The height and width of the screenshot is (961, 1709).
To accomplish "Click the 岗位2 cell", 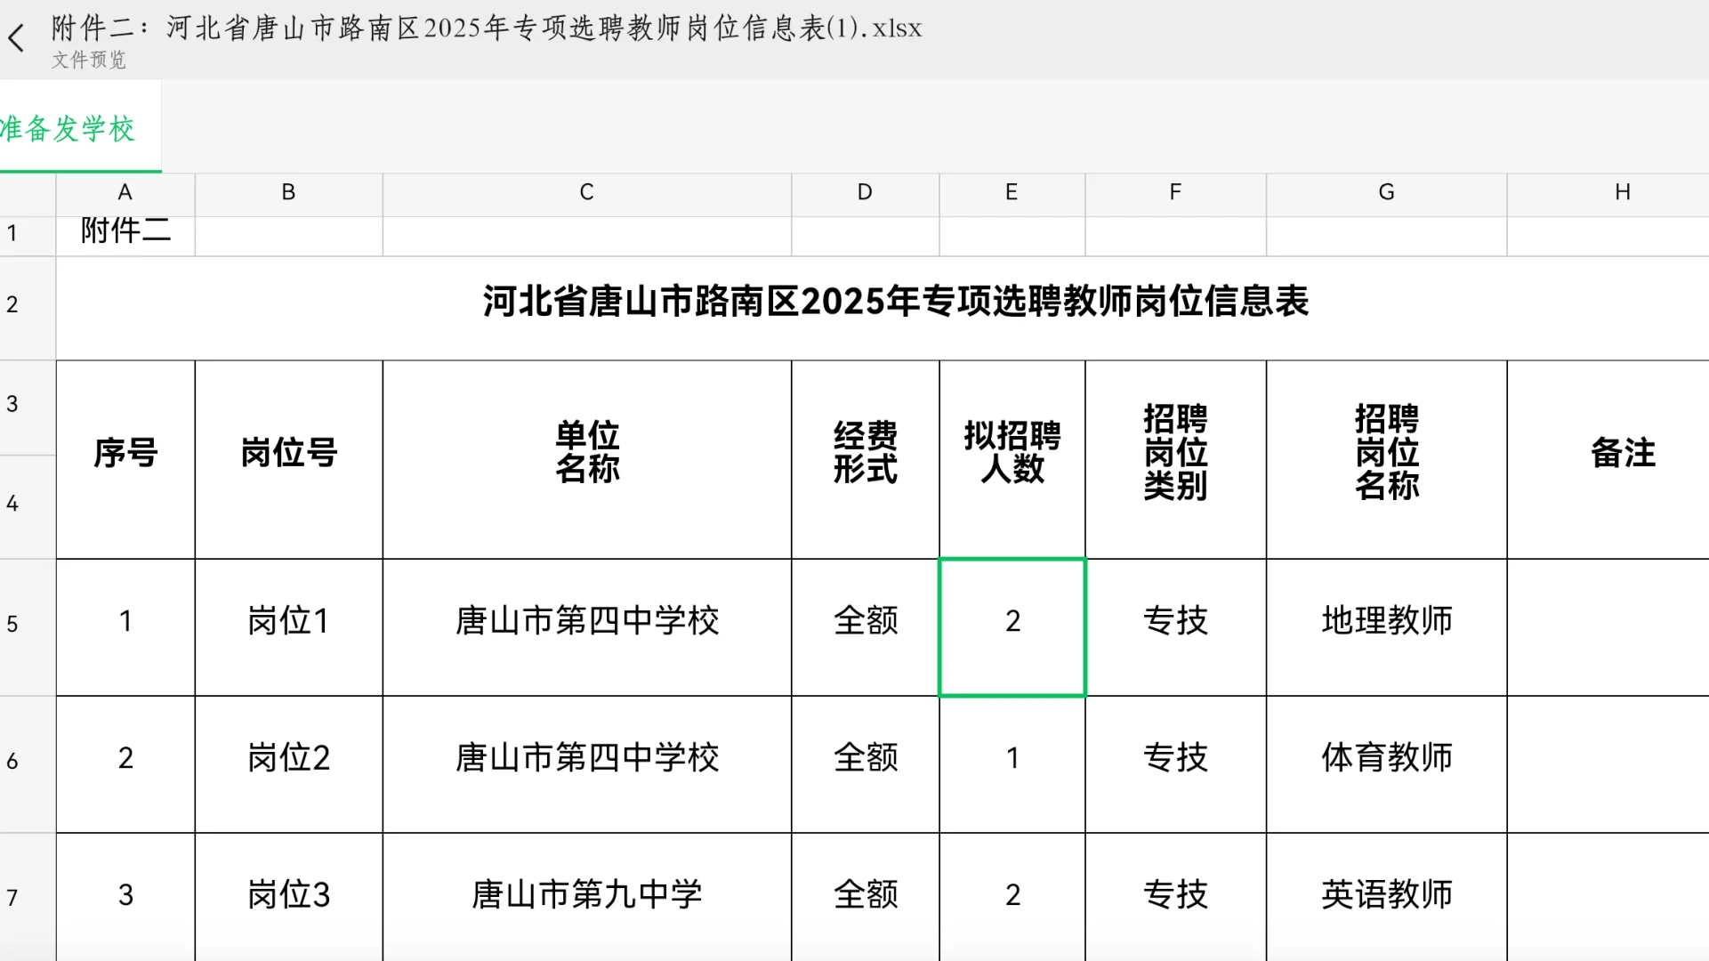I will coord(288,764).
